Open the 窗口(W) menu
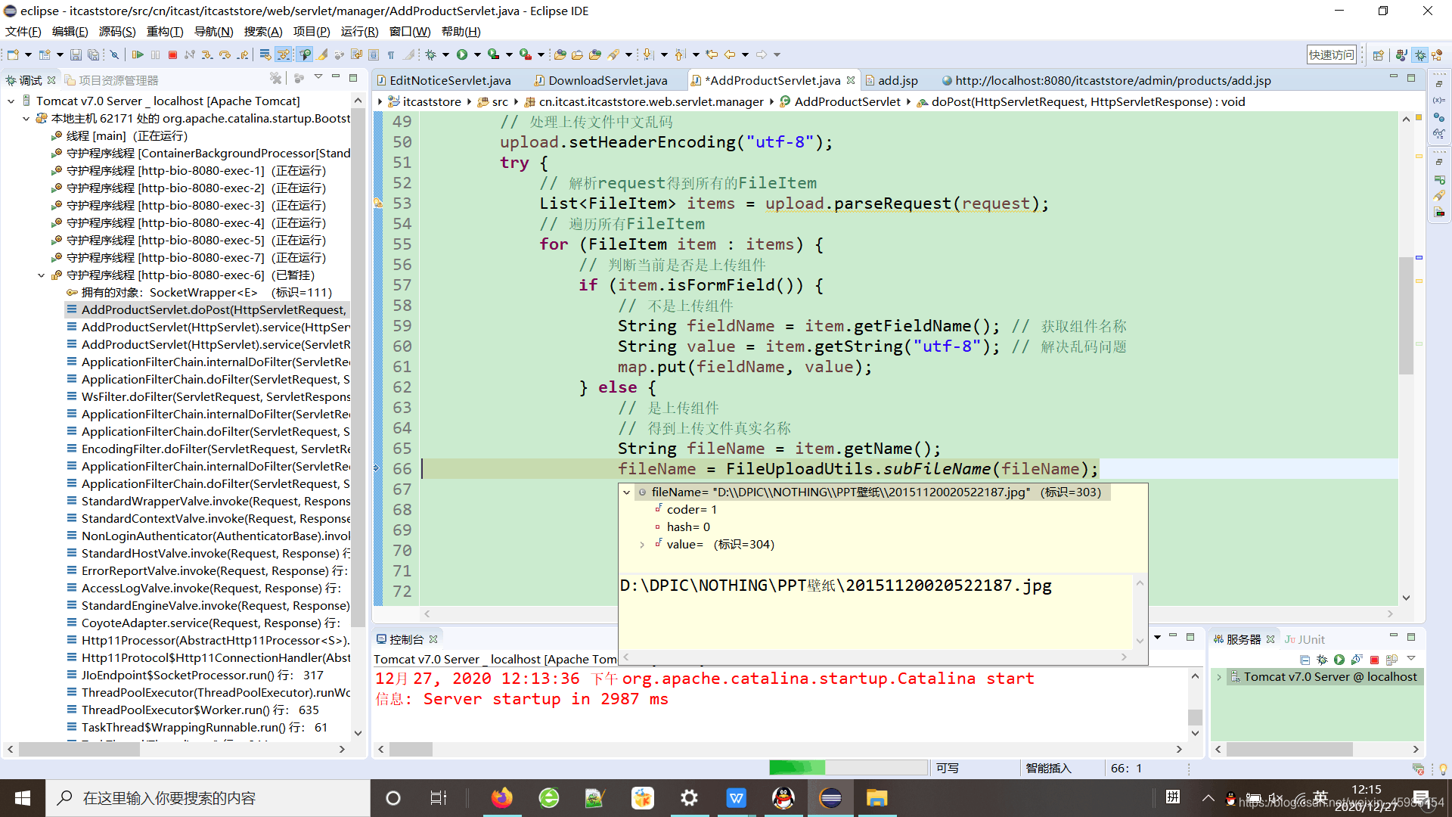 (410, 31)
